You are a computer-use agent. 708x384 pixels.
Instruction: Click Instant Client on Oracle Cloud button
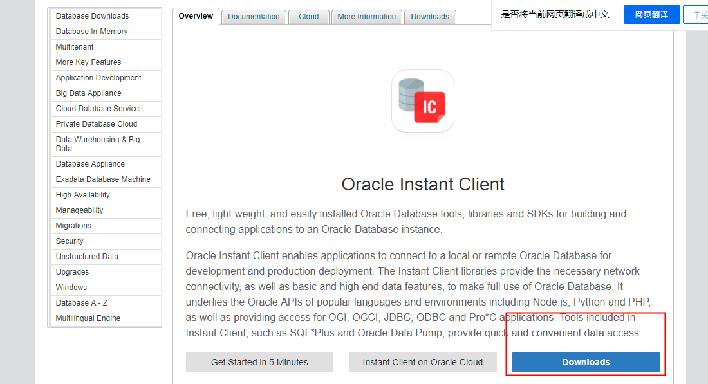pos(423,362)
